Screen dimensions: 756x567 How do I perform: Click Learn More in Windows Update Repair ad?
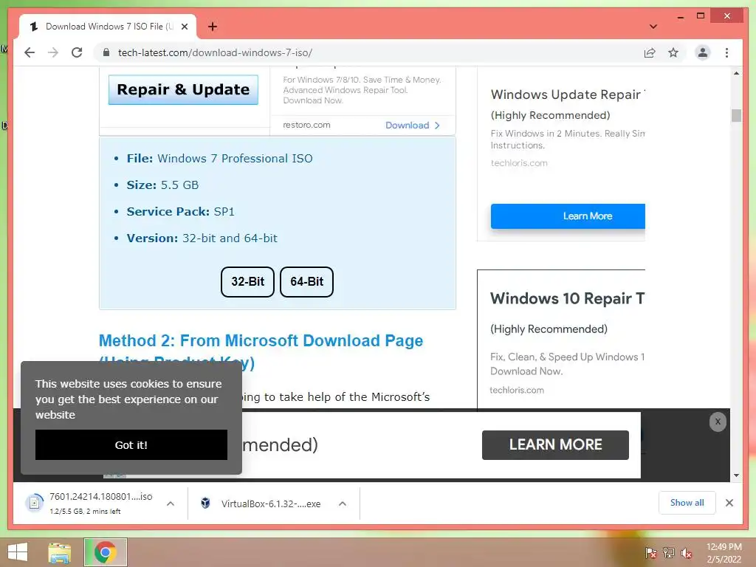pyautogui.click(x=568, y=216)
